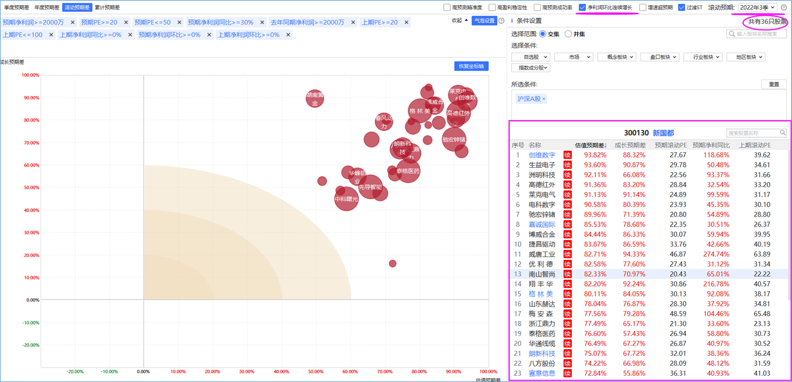
Task: Select the 南山智尚 table row name
Action: click(542, 274)
